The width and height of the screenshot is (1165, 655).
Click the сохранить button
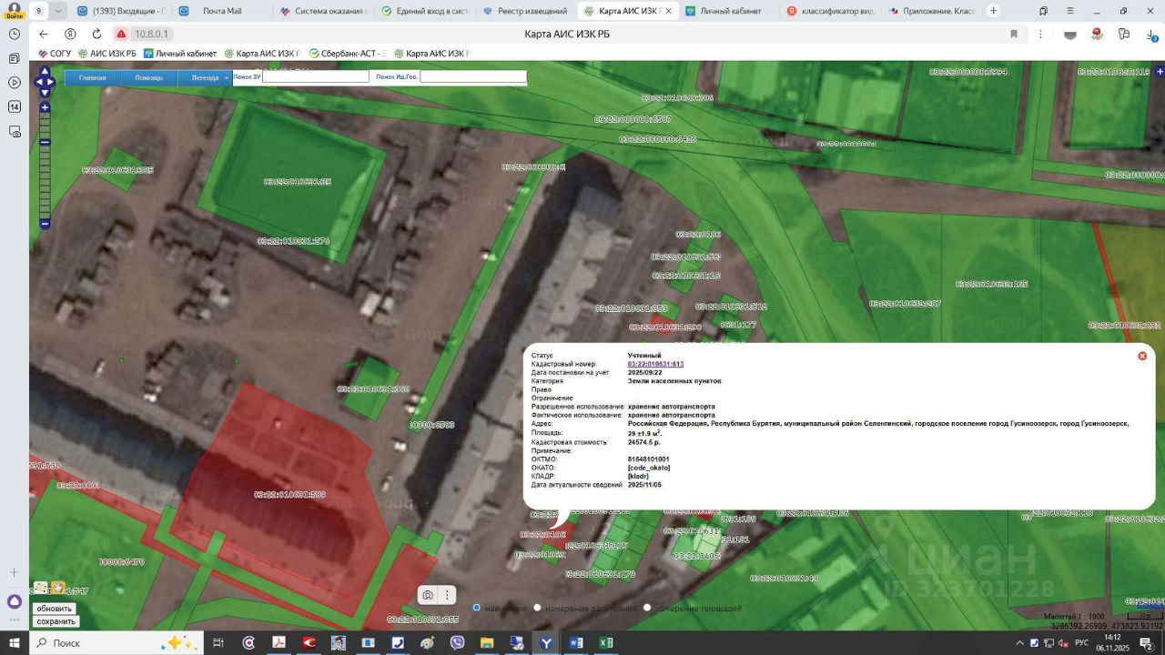[56, 621]
